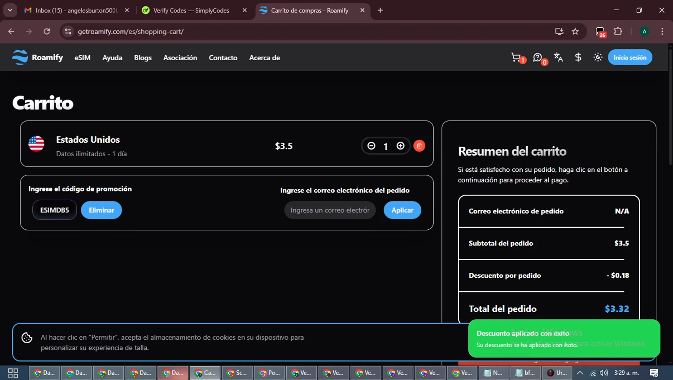Reload the page with the refresh icon
This screenshot has width=673, height=380.
(x=47, y=31)
